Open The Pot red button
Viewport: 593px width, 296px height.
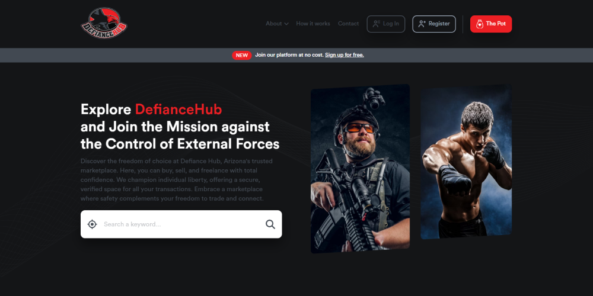click(x=491, y=24)
